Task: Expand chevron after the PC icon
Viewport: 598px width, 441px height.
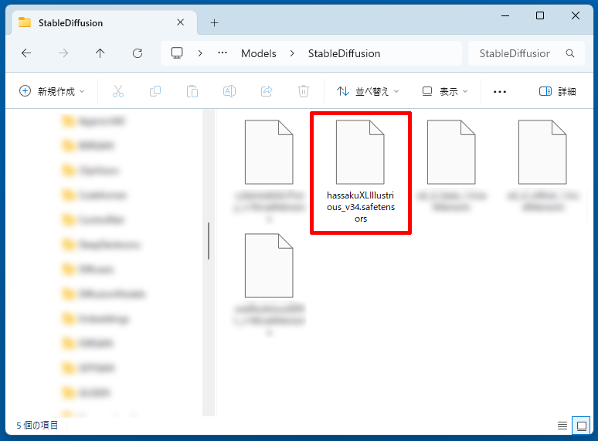Action: click(200, 53)
